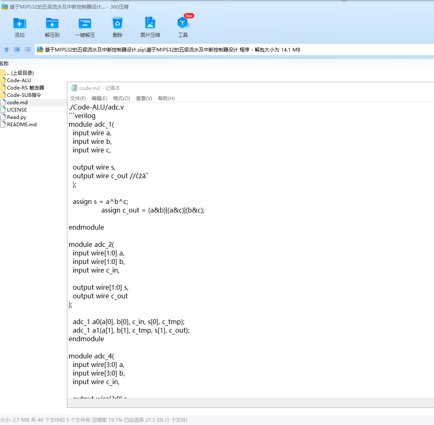434x425 pixels.
Task: Click the 'module adc_4(' line
Action: [x=91, y=356]
